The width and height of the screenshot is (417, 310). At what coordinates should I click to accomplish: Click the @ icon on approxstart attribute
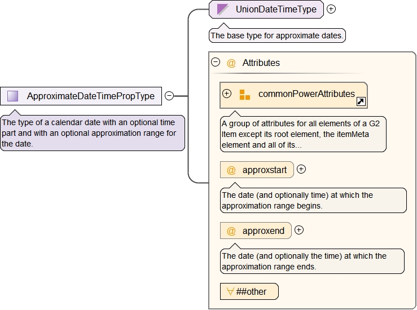[x=231, y=170]
